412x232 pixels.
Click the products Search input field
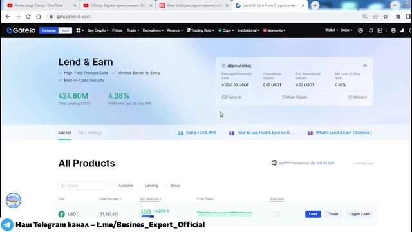pyautogui.click(x=82, y=186)
